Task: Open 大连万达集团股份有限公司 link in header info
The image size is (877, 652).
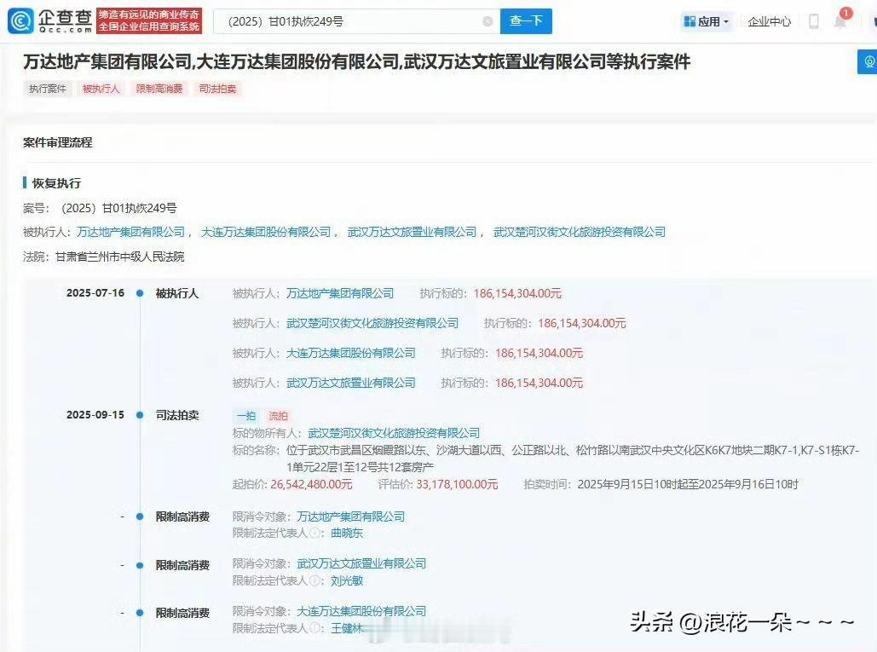Action: click(266, 232)
